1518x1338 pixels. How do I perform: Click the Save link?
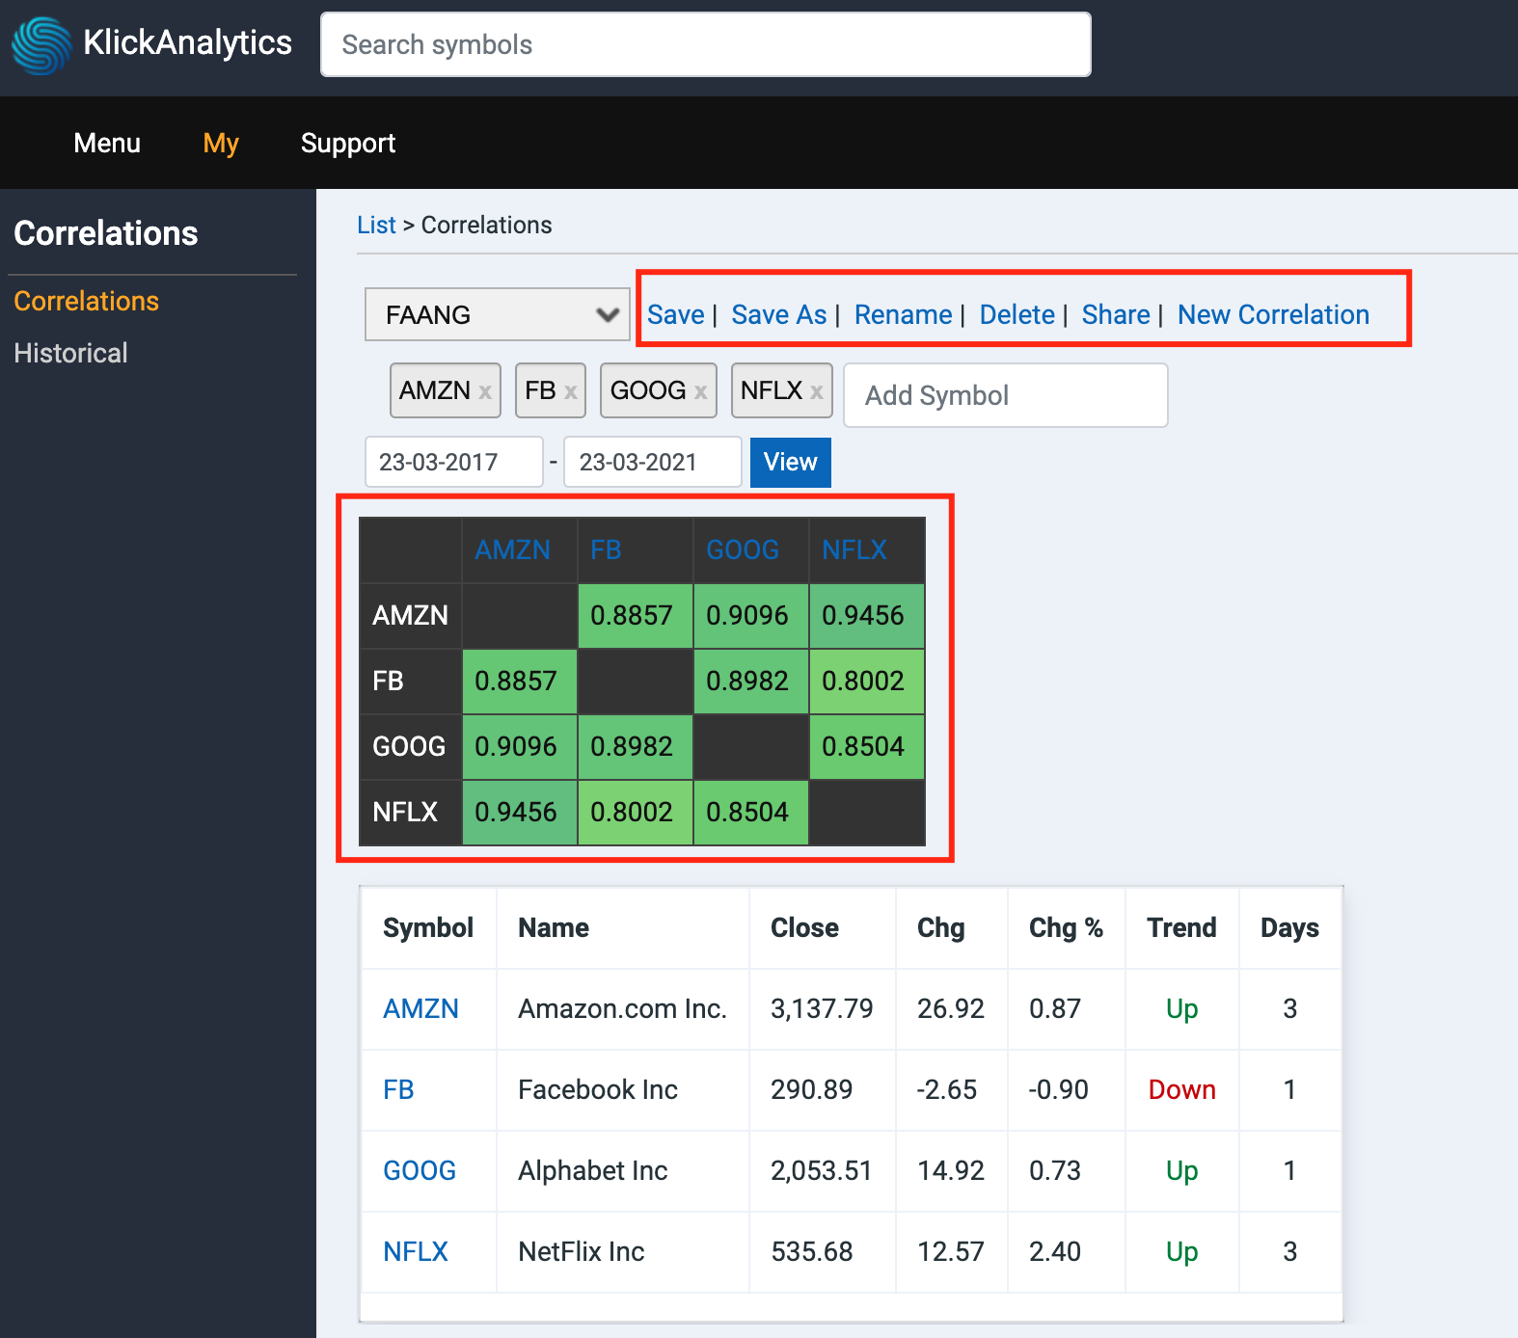coord(675,314)
